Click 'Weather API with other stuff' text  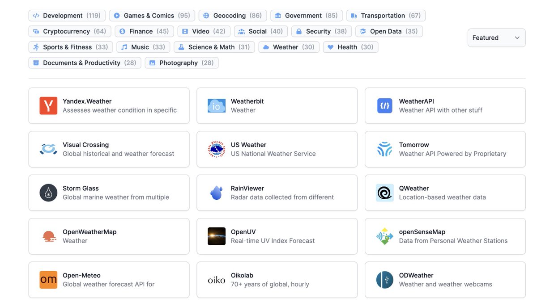441,110
